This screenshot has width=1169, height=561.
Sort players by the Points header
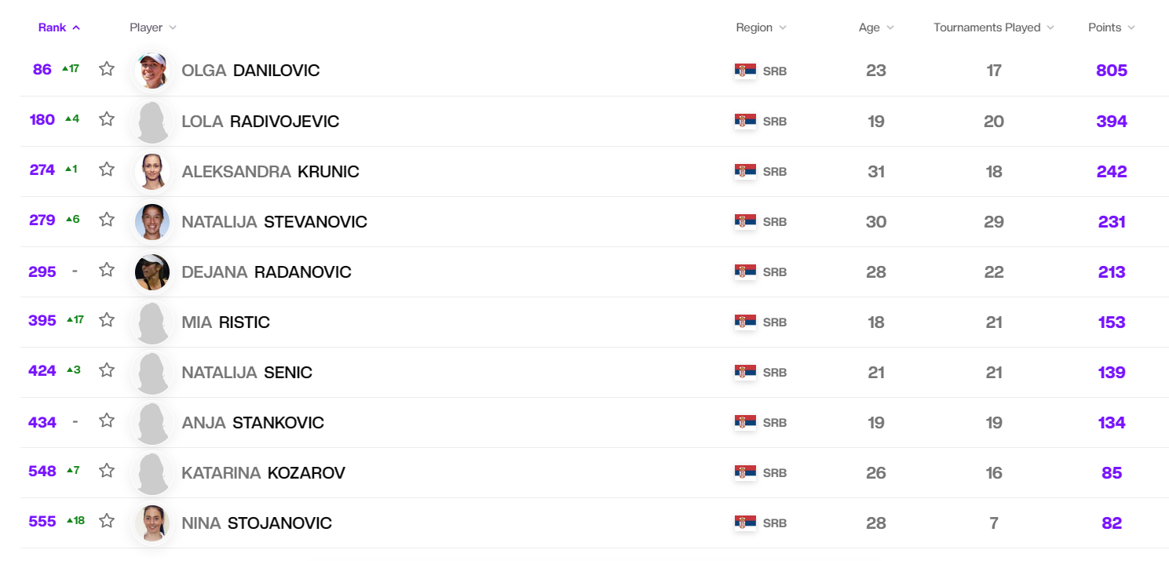pyautogui.click(x=1111, y=27)
